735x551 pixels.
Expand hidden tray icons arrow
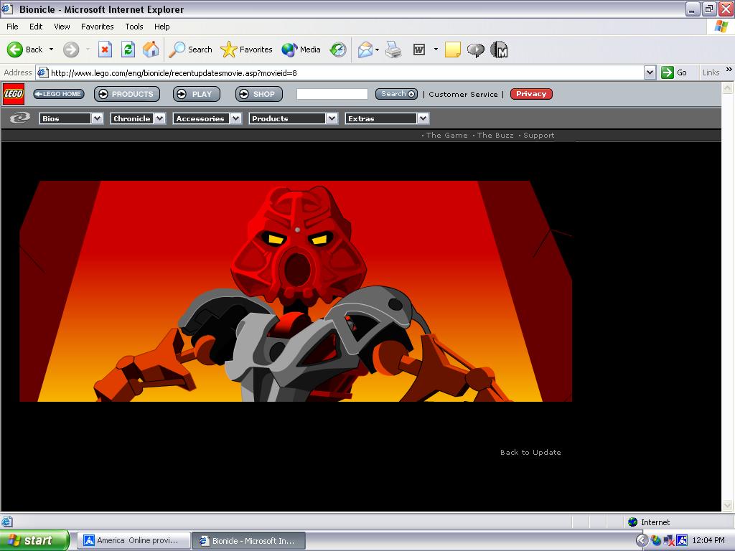[642, 540]
